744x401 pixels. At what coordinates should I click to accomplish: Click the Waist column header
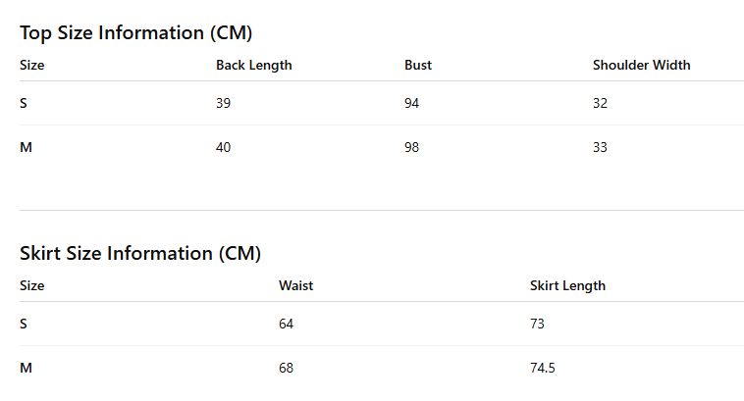coord(296,285)
